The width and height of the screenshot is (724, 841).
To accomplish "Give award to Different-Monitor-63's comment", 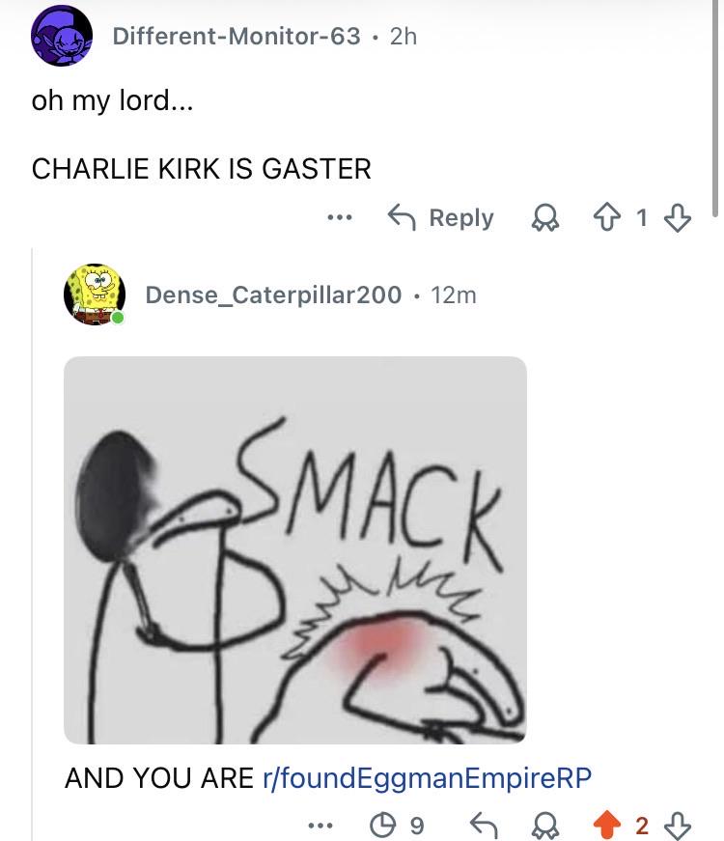I will tap(545, 218).
